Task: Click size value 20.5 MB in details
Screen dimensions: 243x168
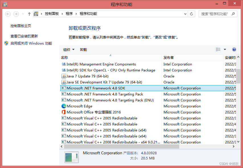Action: point(148,158)
